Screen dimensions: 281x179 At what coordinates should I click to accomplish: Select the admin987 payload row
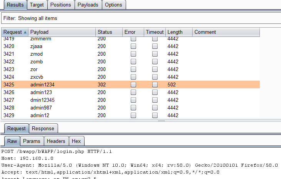coord(131,108)
